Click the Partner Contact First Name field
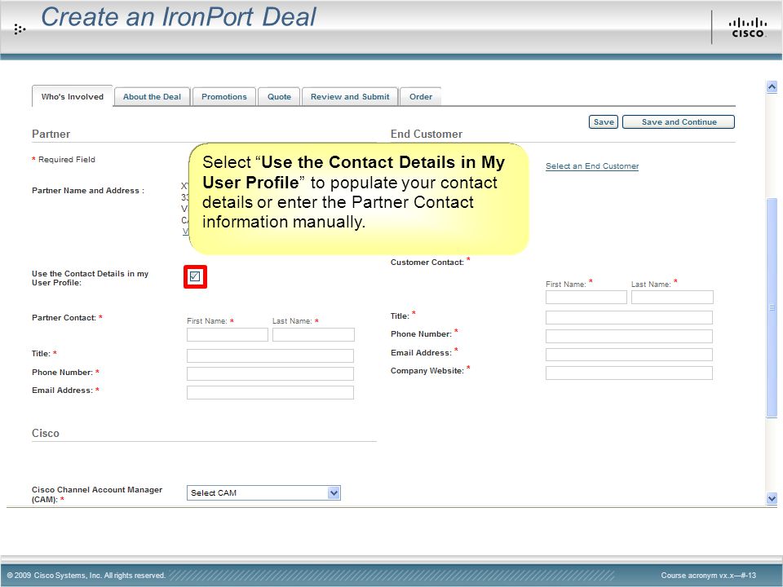The height and width of the screenshot is (587, 783). tap(228, 334)
